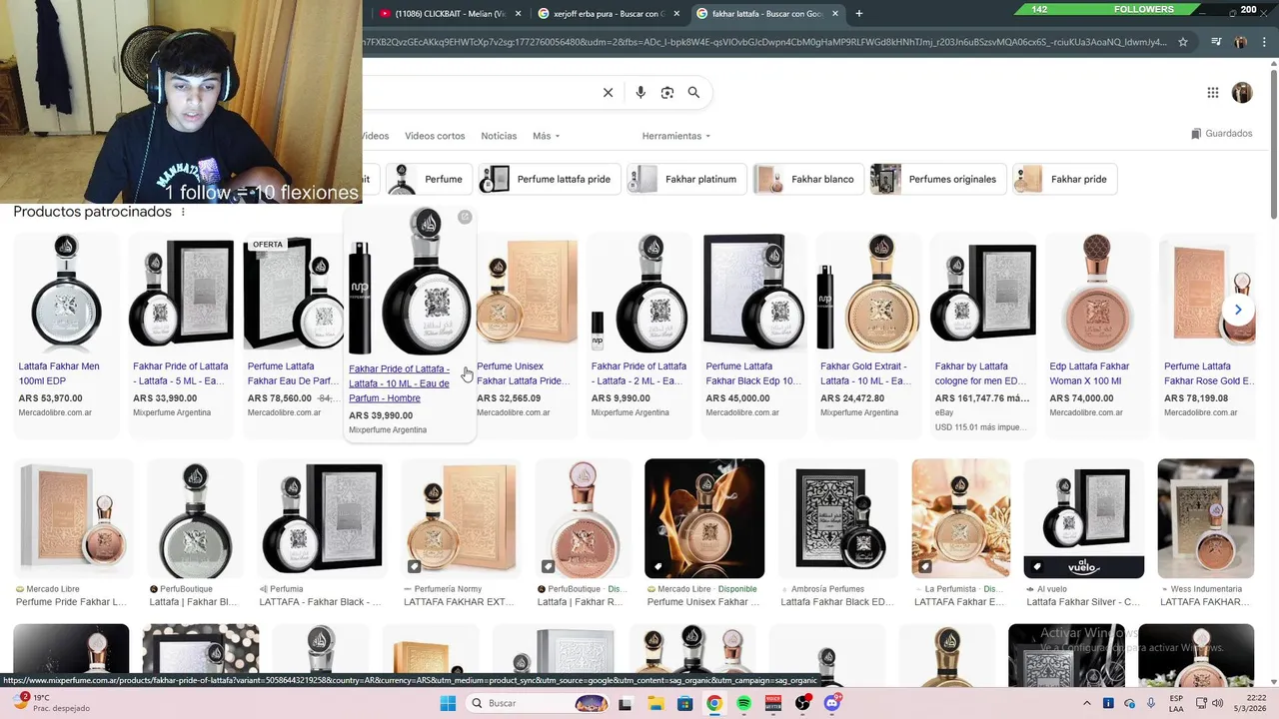Select the Fakhar platinum filter chip

[x=686, y=179]
